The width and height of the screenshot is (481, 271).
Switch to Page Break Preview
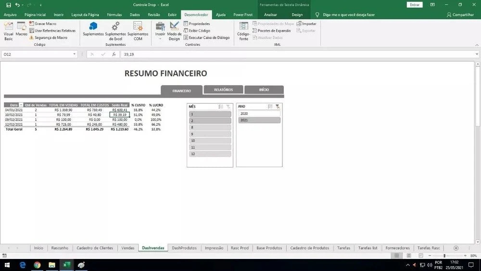(420, 256)
